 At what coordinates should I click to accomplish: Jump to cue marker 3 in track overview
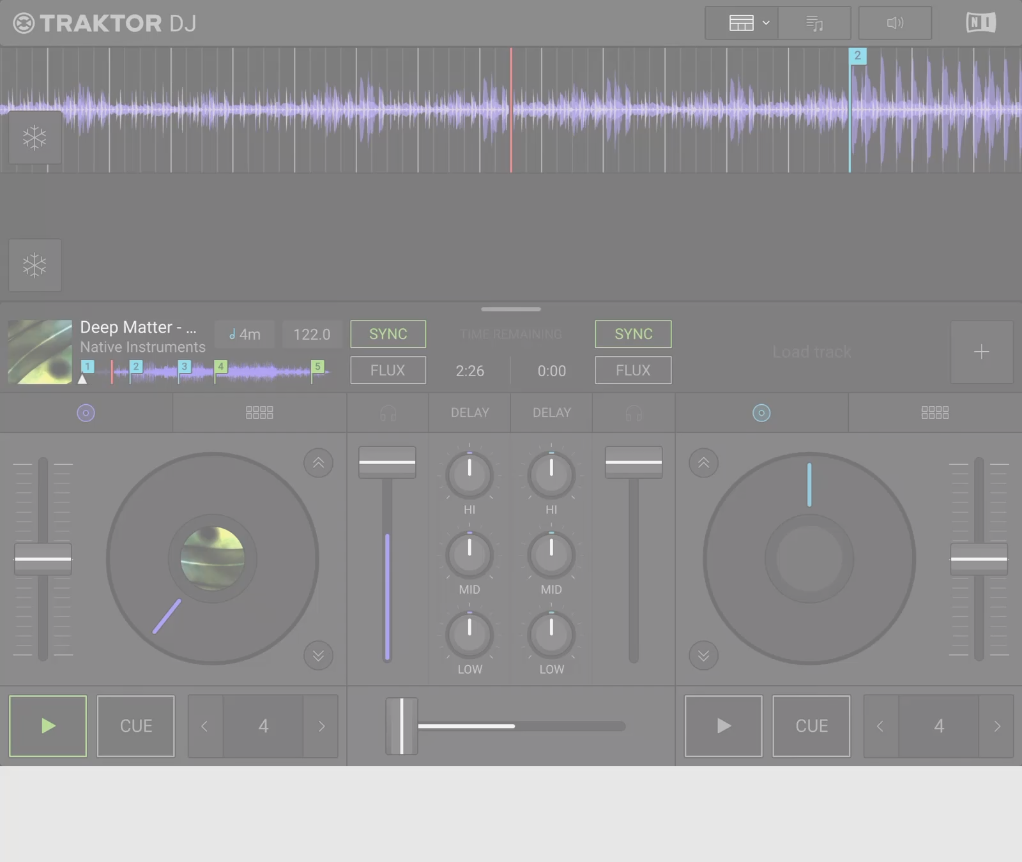tap(184, 367)
